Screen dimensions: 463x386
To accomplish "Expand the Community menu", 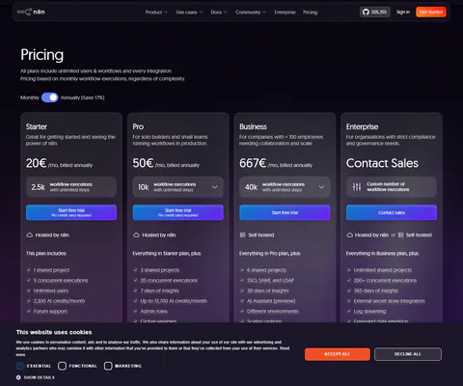I will pos(251,13).
